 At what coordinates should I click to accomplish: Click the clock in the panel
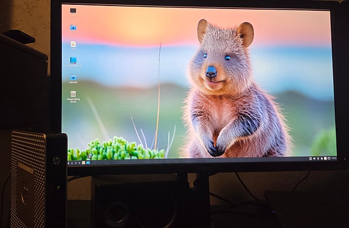334,158
